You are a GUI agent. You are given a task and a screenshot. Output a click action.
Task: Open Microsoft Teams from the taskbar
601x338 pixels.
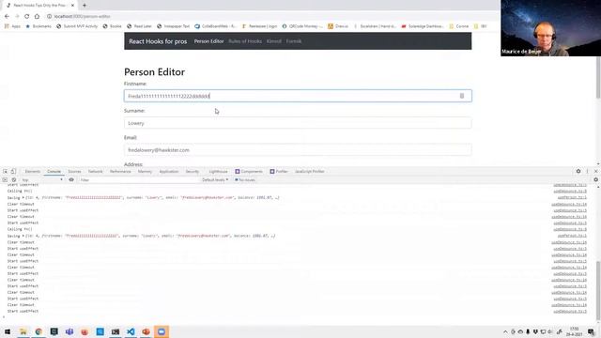pyautogui.click(x=69, y=331)
